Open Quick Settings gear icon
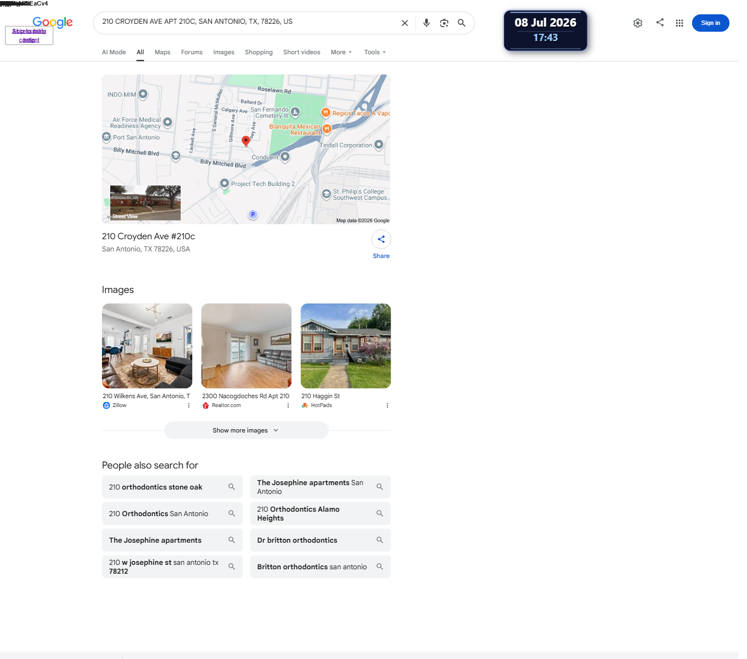 (x=638, y=23)
